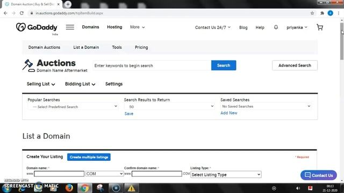Click the Domain name input field
The width and height of the screenshot is (344, 193).
[59, 174]
